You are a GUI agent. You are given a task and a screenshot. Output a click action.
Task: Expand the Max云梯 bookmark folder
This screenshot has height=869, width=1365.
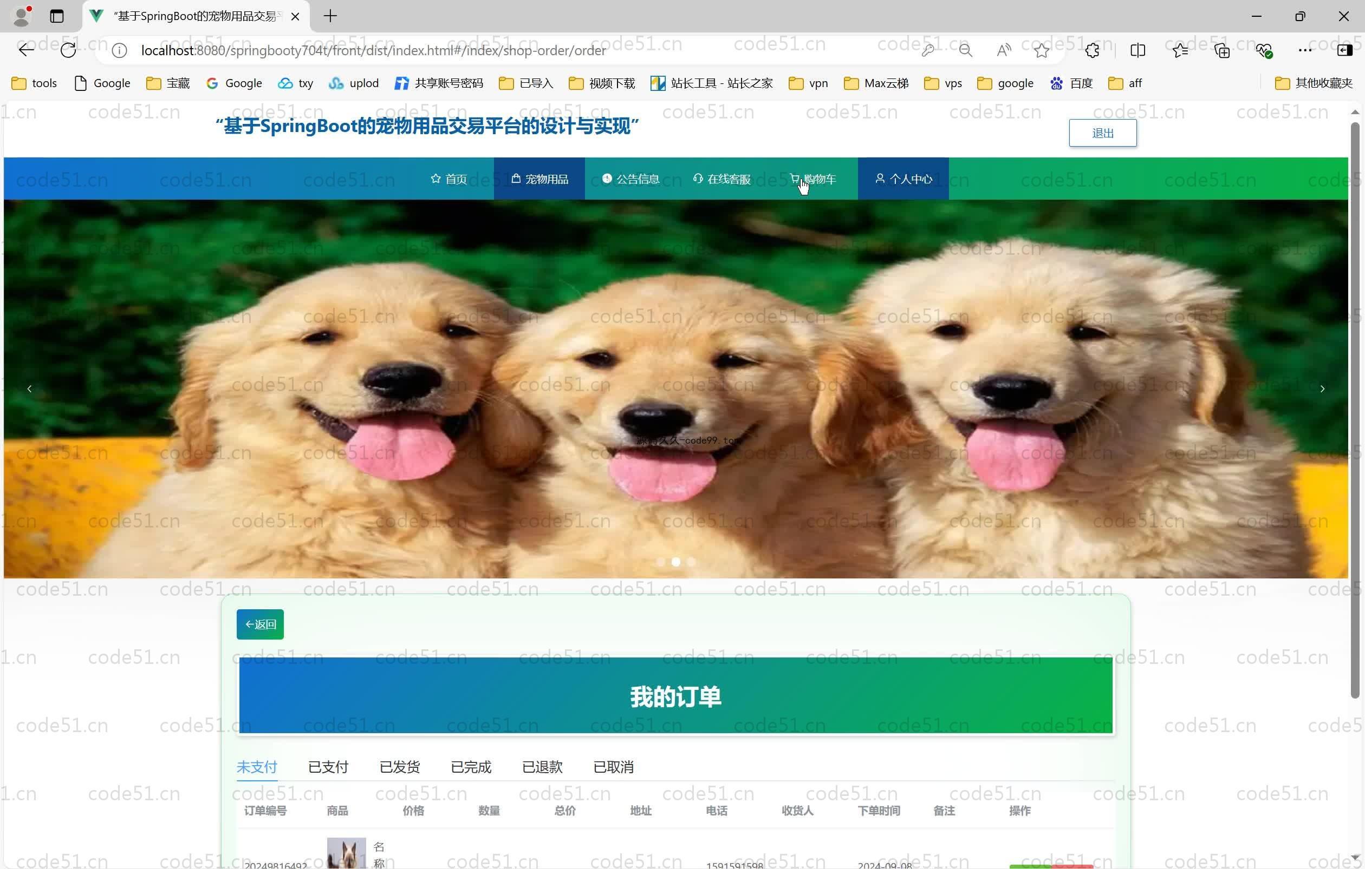pyautogui.click(x=876, y=83)
